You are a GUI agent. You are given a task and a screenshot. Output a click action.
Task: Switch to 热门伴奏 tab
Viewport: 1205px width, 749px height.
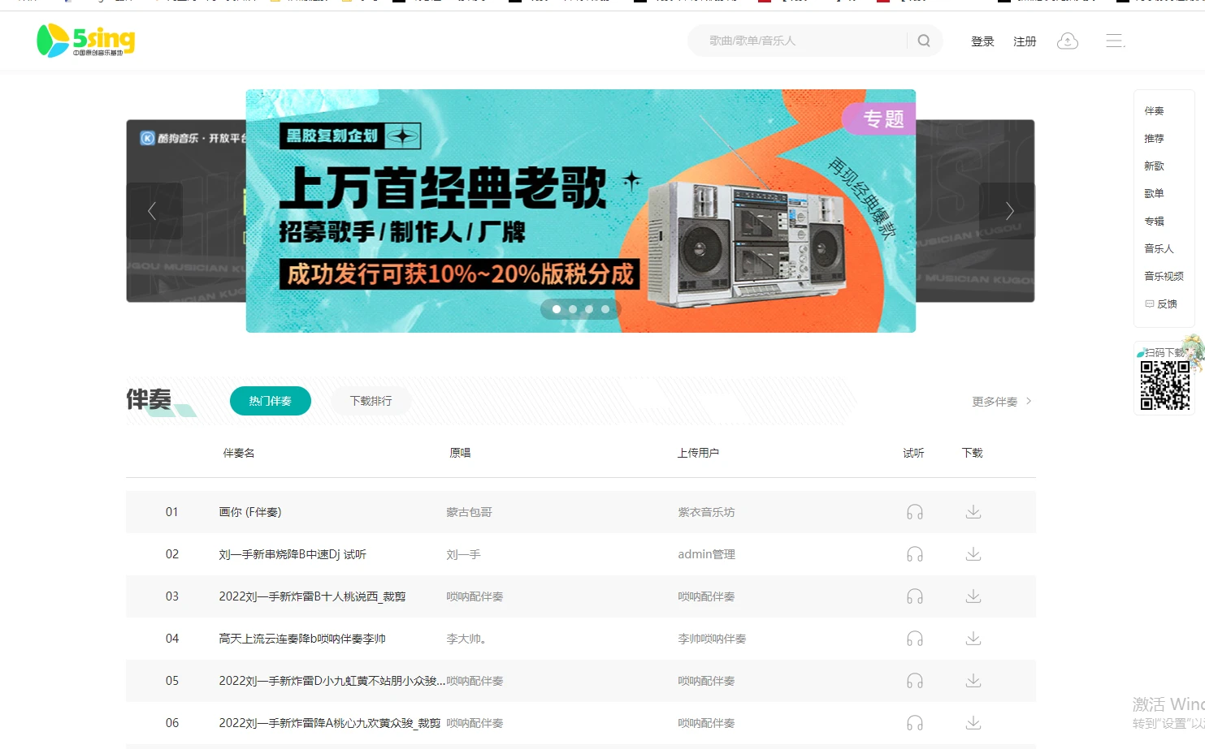(x=271, y=401)
